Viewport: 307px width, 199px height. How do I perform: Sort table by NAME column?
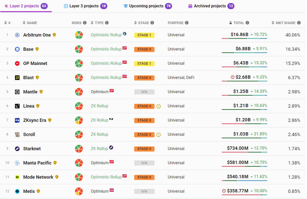(30, 23)
